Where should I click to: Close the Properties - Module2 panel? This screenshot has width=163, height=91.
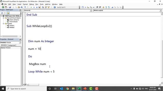pos(20,39)
